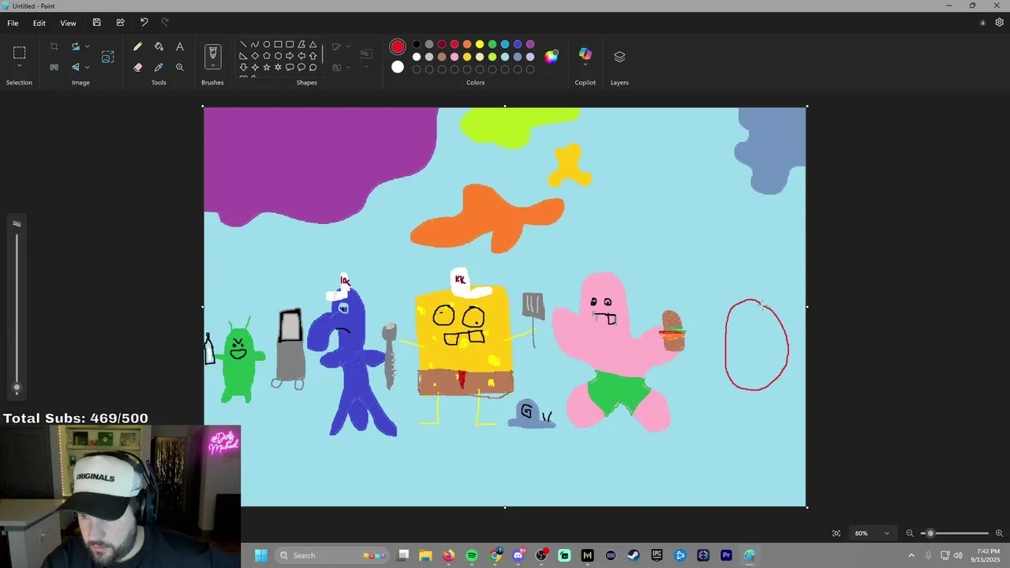Choose the Triangle shape

click(x=313, y=44)
